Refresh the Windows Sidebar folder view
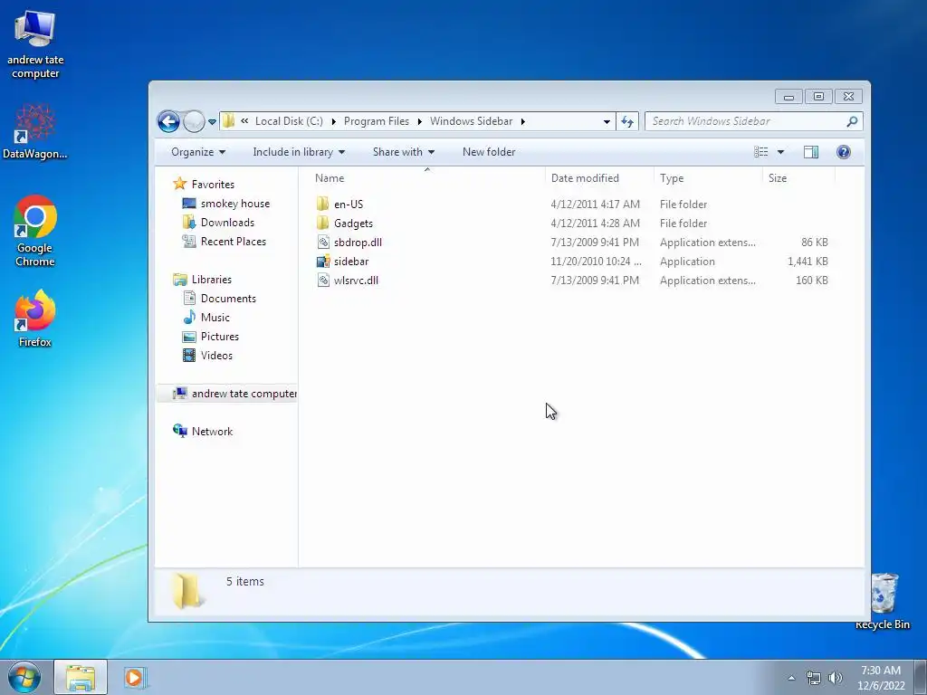This screenshot has width=927, height=695. (x=627, y=122)
